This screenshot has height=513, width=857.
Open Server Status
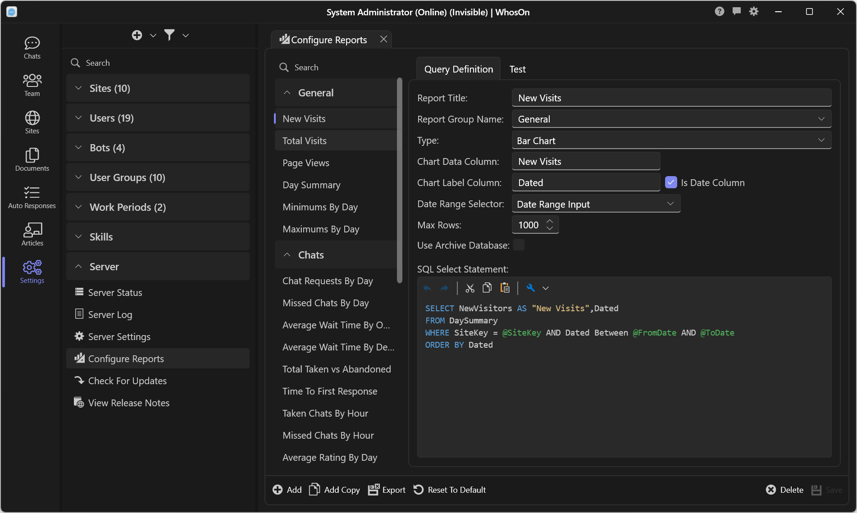click(158, 292)
